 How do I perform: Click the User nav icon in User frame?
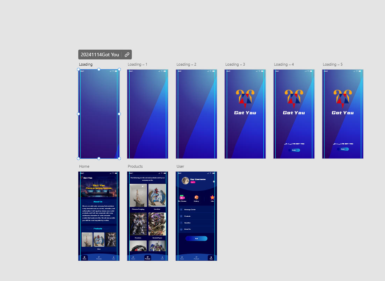(x=211, y=257)
